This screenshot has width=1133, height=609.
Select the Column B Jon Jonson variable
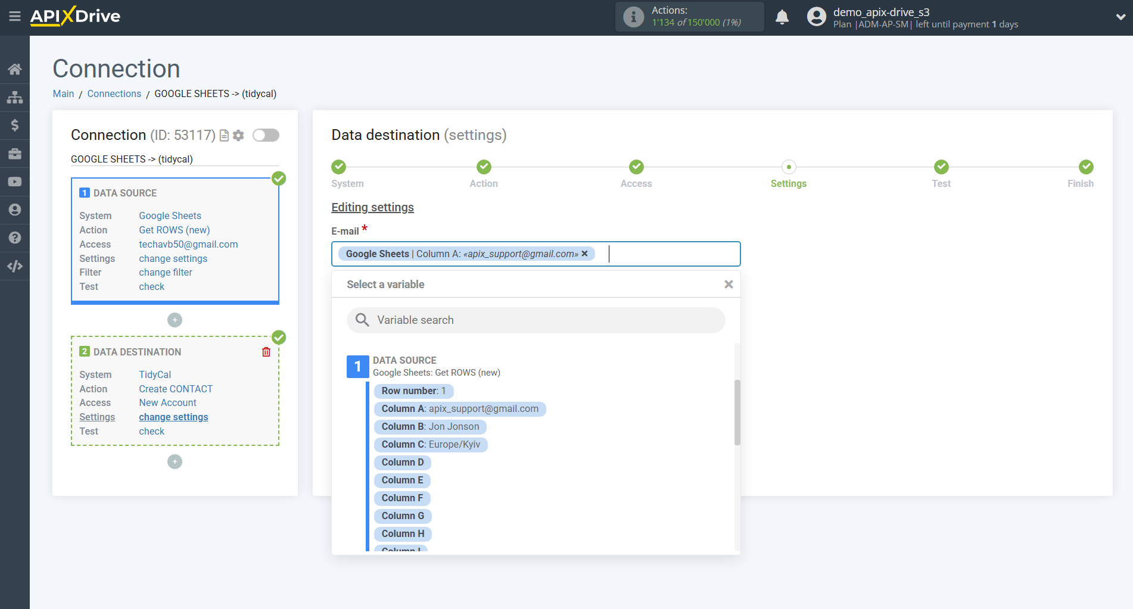pyautogui.click(x=430, y=426)
